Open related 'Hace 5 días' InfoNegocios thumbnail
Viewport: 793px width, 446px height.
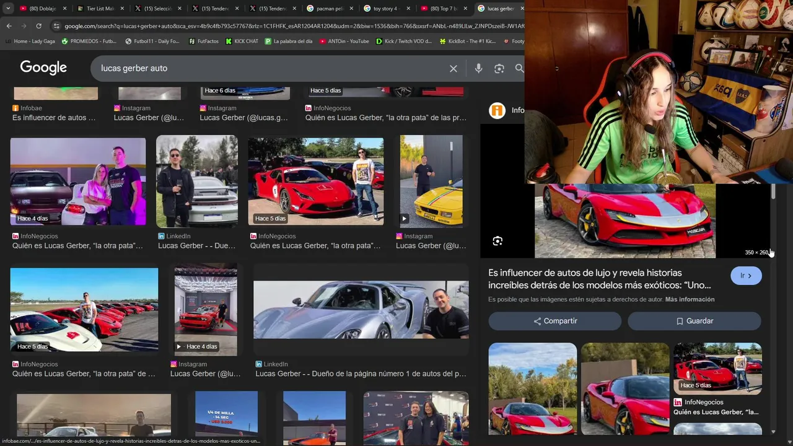pos(717,369)
